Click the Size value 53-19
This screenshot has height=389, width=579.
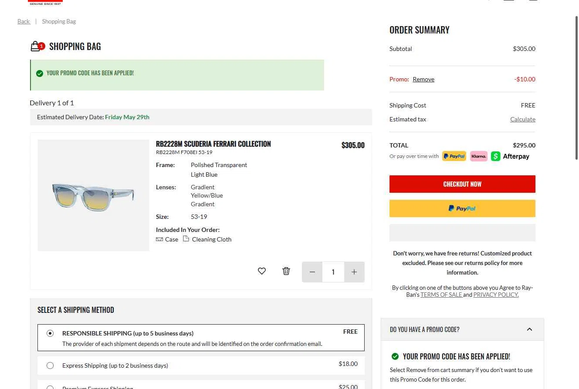coord(199,217)
